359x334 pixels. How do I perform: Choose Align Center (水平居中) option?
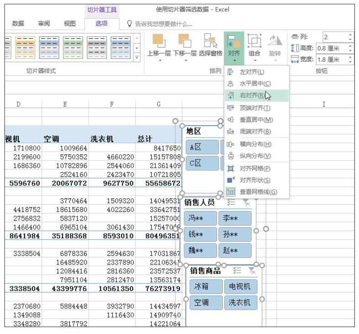coord(257,84)
